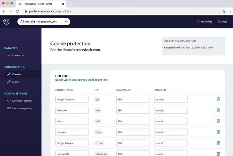Open the domain selector dropdown
This screenshot has width=233, height=156.
pos(44,22)
